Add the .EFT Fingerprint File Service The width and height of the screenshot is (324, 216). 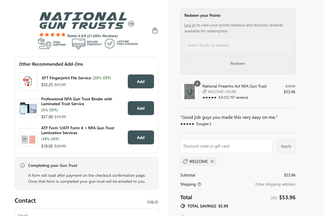pyautogui.click(x=141, y=82)
